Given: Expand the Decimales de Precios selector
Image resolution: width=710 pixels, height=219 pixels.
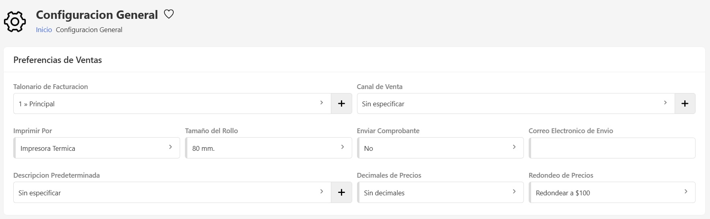Looking at the screenshot, I should (440, 193).
